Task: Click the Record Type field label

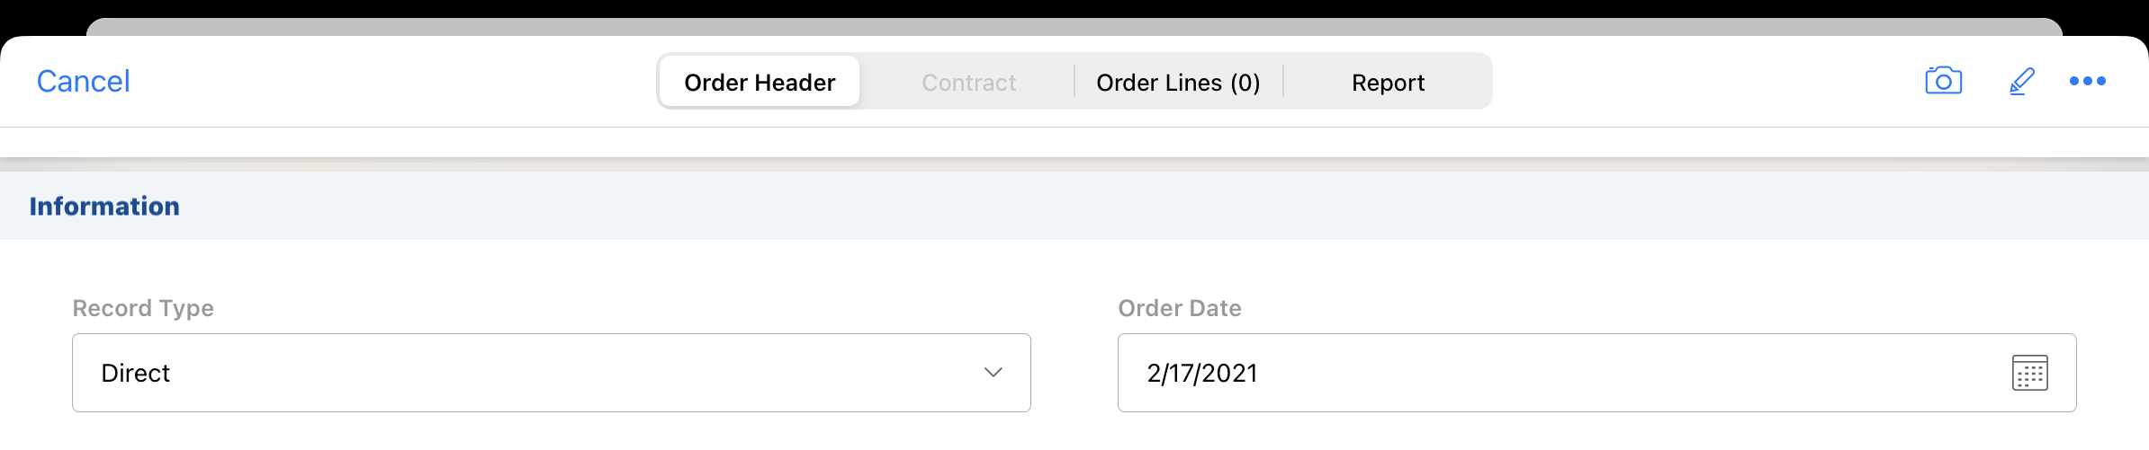Action: coord(143,308)
